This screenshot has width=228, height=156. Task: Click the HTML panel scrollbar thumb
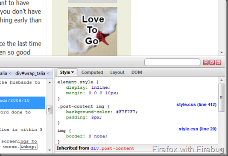[x=49, y=110]
